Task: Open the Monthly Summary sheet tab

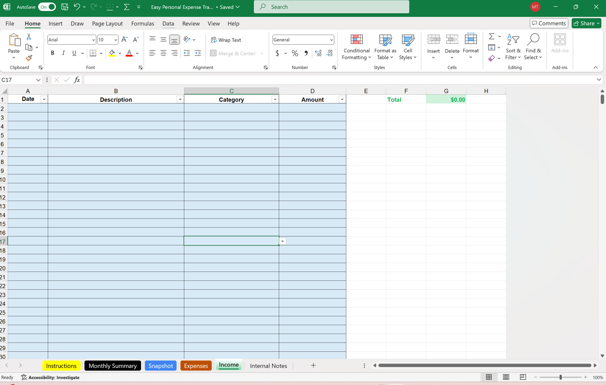Action: [x=113, y=366]
